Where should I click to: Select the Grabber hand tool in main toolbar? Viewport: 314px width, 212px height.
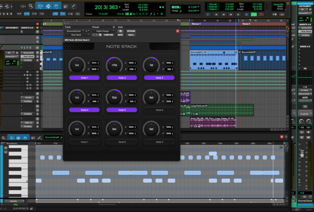[56, 6]
